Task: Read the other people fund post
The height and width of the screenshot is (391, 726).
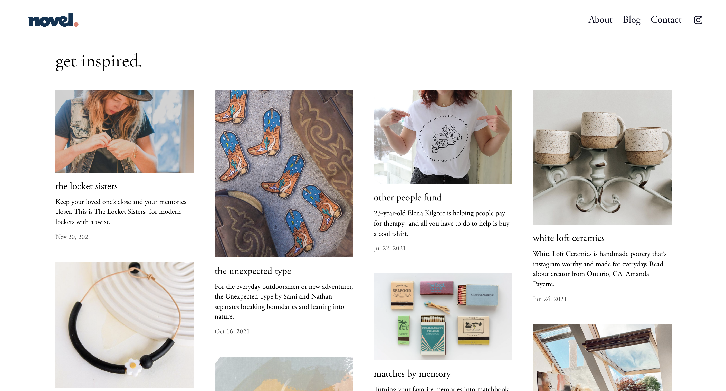Action: [x=407, y=197]
